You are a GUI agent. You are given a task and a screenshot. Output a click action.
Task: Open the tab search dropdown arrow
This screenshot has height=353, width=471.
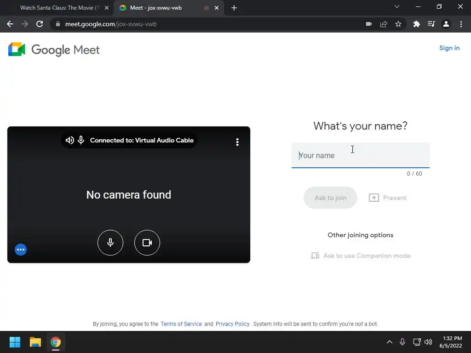tap(397, 6)
